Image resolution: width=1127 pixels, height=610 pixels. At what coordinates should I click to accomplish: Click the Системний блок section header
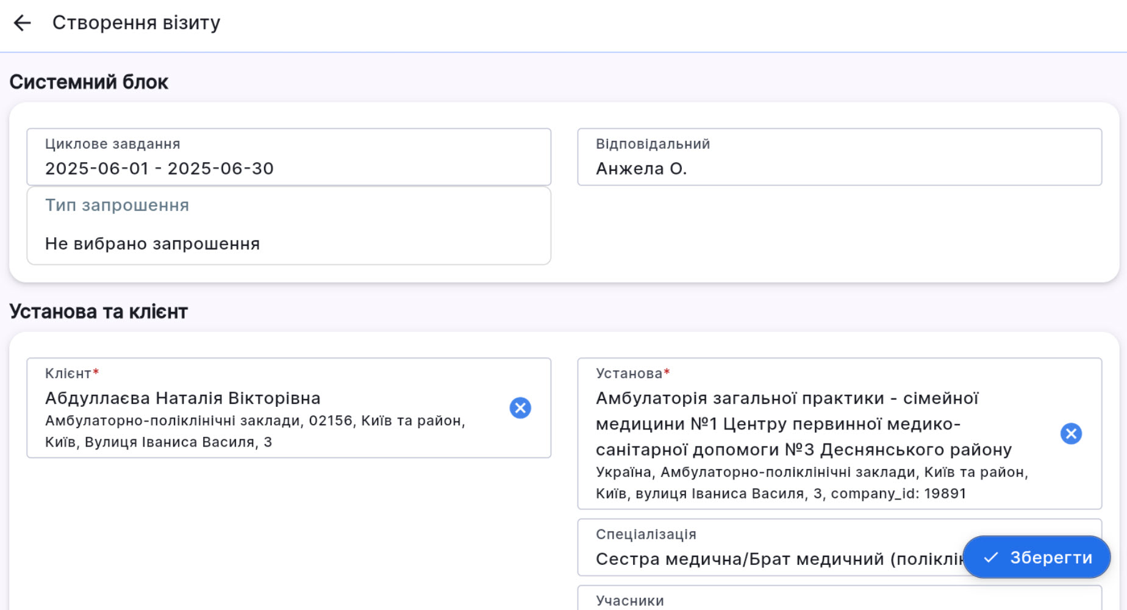coord(89,80)
